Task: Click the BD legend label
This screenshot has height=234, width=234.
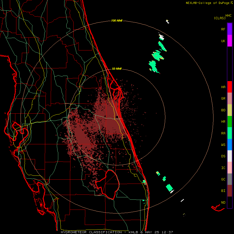Action: pos(223,110)
